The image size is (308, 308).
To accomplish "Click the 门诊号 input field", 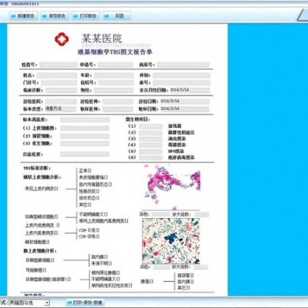I will [59, 83].
